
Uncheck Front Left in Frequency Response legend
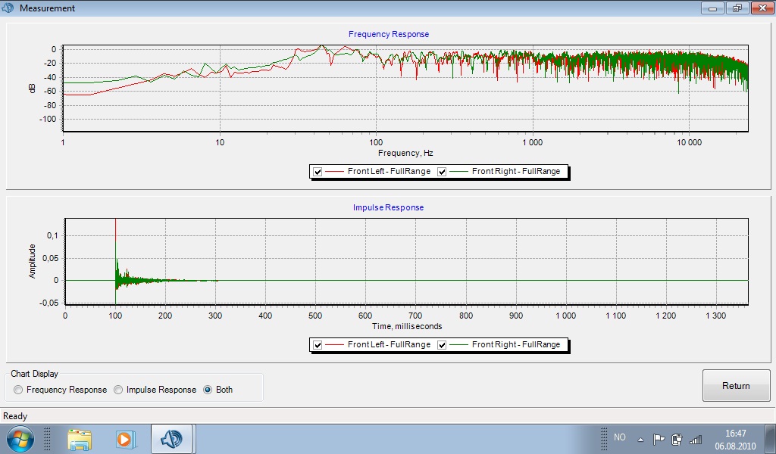[x=318, y=172]
